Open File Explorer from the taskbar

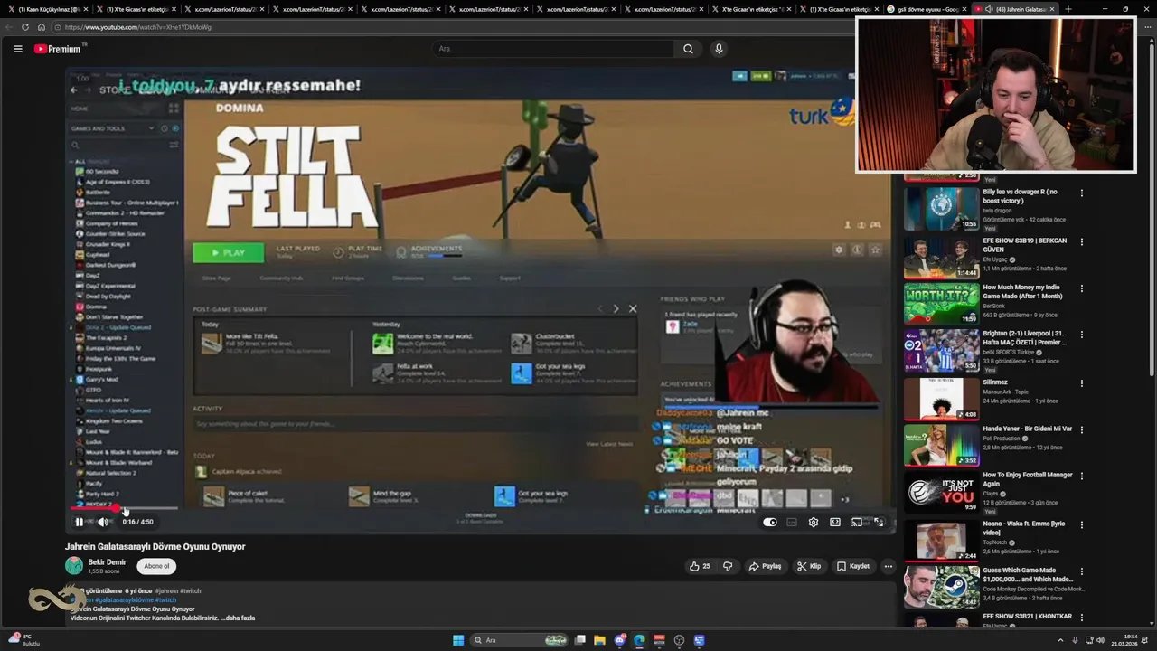pyautogui.click(x=599, y=640)
